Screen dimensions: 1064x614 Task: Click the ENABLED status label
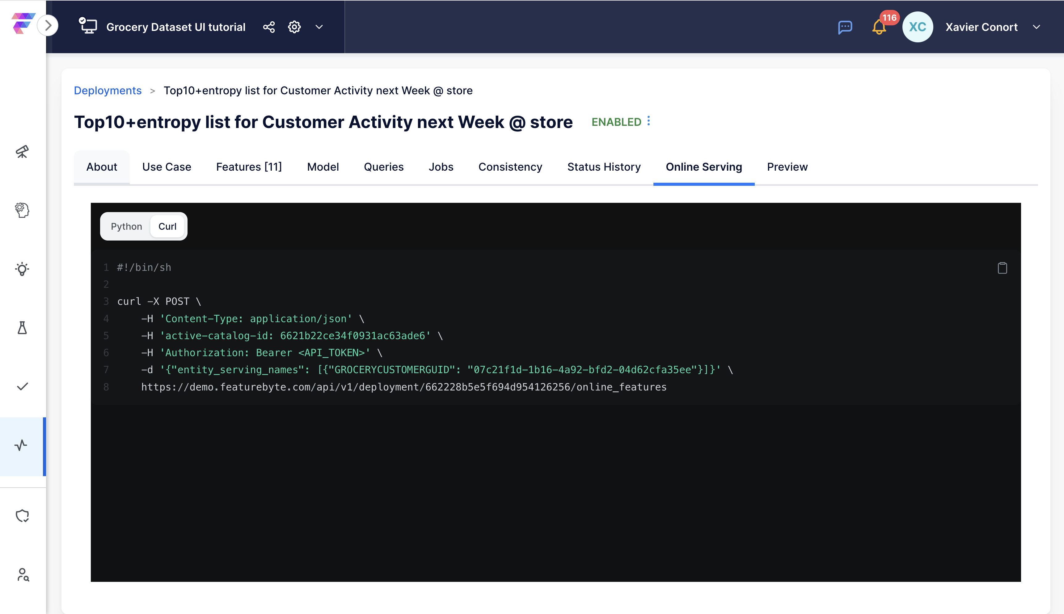(x=616, y=122)
